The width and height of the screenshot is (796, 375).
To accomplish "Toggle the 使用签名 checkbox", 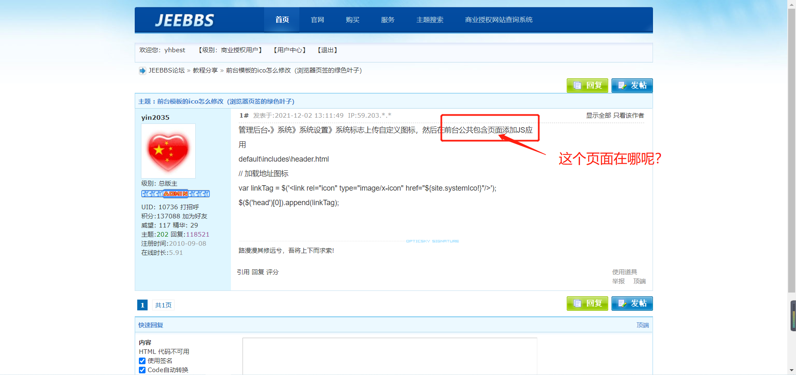I will [x=142, y=361].
